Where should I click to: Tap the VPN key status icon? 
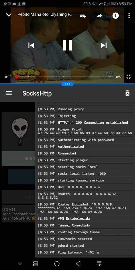100,4
